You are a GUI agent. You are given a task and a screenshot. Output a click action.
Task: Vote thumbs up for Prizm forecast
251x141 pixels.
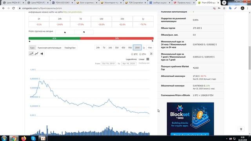65,32
